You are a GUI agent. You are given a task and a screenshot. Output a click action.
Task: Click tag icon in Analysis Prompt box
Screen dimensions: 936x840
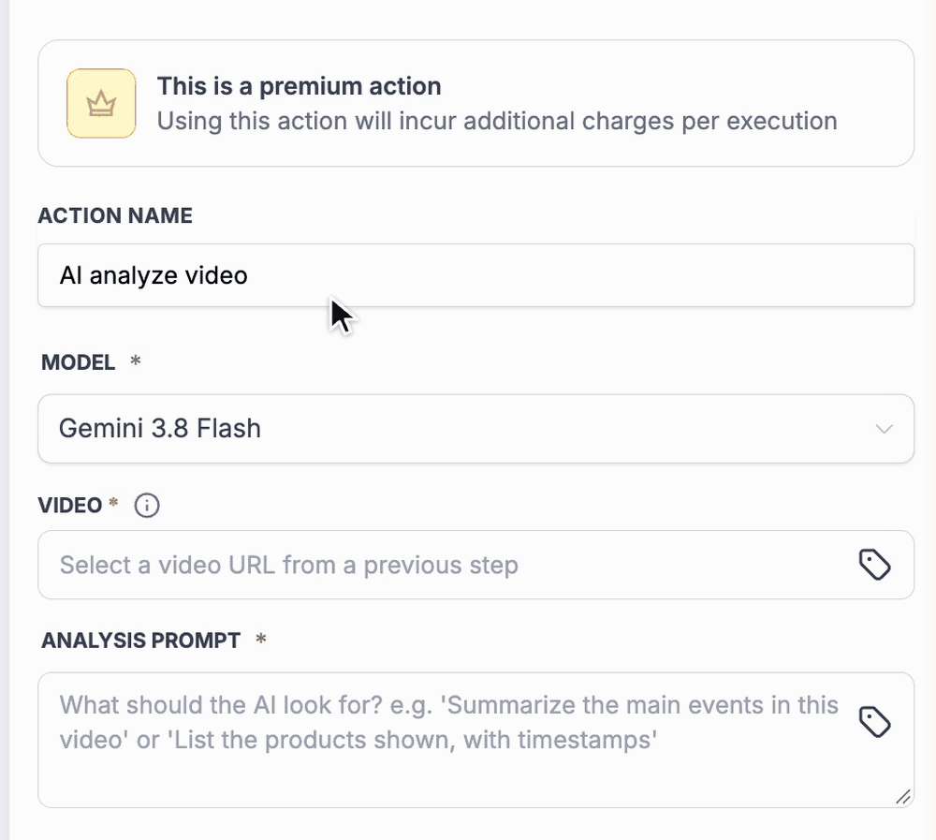[x=874, y=722]
